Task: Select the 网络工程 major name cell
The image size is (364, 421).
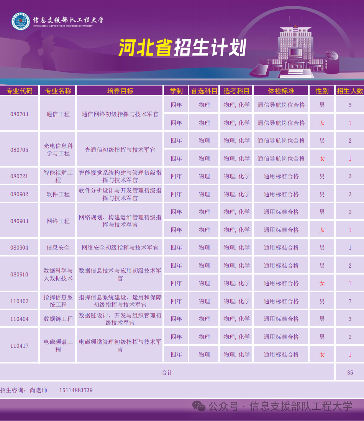Action: click(58, 221)
